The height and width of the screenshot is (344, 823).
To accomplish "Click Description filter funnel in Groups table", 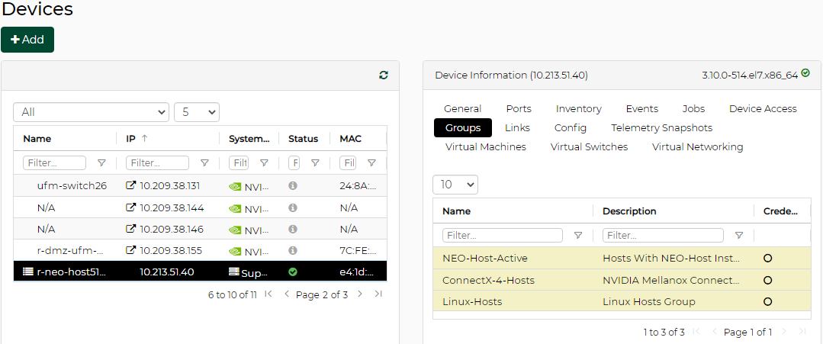I will (738, 235).
